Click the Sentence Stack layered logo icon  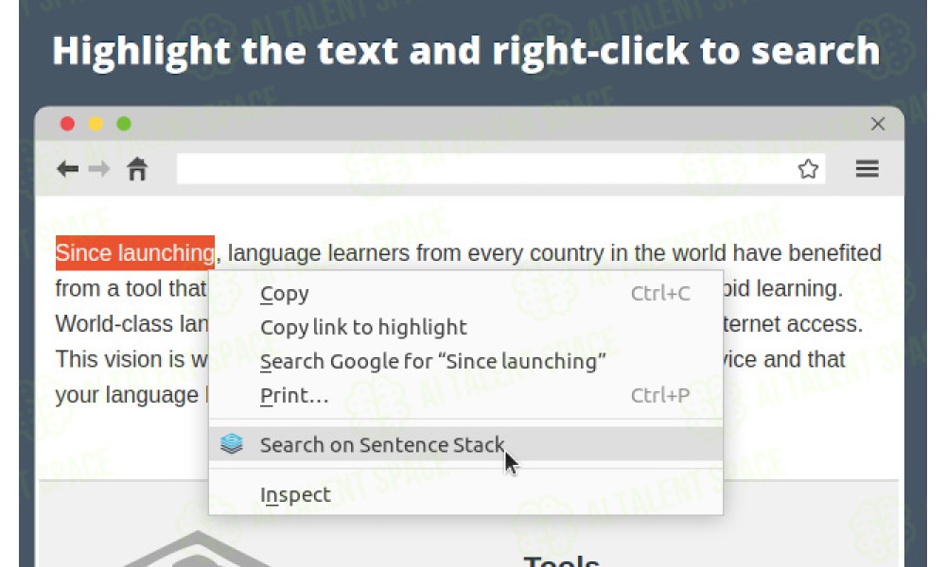(x=232, y=444)
